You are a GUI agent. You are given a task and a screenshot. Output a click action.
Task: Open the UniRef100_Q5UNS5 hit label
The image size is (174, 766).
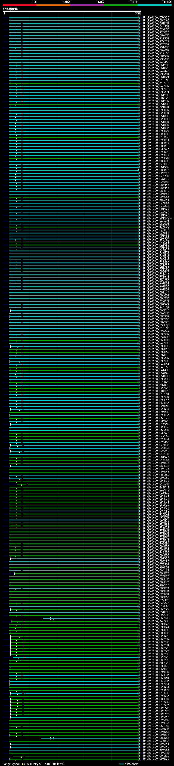(x=156, y=738)
